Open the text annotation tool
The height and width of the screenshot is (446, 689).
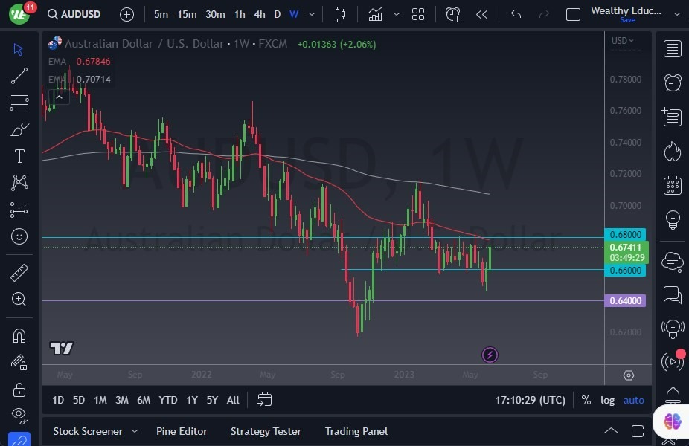pos(19,156)
